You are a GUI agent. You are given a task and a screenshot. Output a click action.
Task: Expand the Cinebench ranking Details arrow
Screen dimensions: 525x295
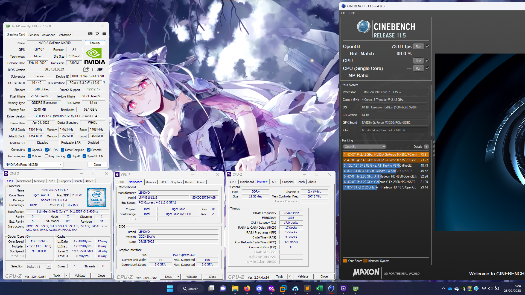click(426, 147)
